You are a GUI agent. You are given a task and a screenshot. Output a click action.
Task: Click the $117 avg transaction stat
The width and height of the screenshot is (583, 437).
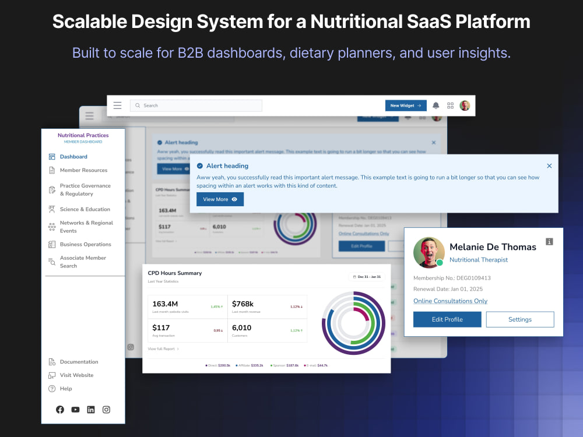(187, 330)
